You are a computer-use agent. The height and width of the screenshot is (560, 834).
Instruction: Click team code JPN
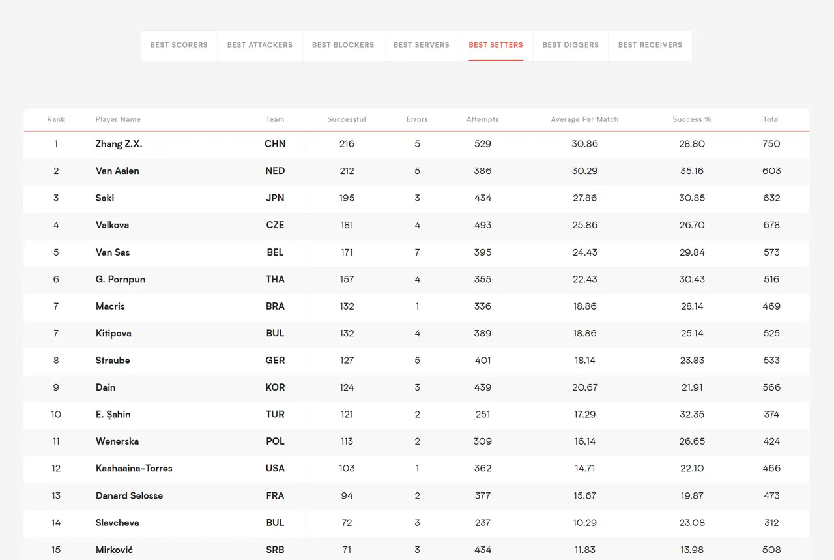click(275, 198)
